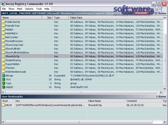Sort by the Type column header
Screen dimensions: 168x125
(61, 18)
